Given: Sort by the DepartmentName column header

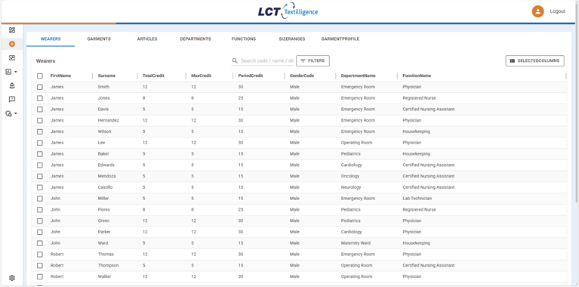Looking at the screenshot, I should 358,76.
